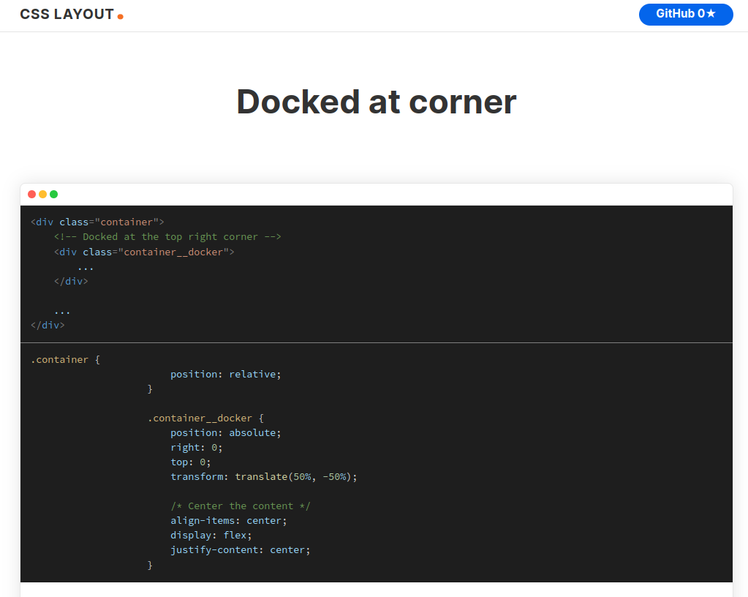Click the "top: 0;" line
The image size is (748, 597).
[x=191, y=462]
